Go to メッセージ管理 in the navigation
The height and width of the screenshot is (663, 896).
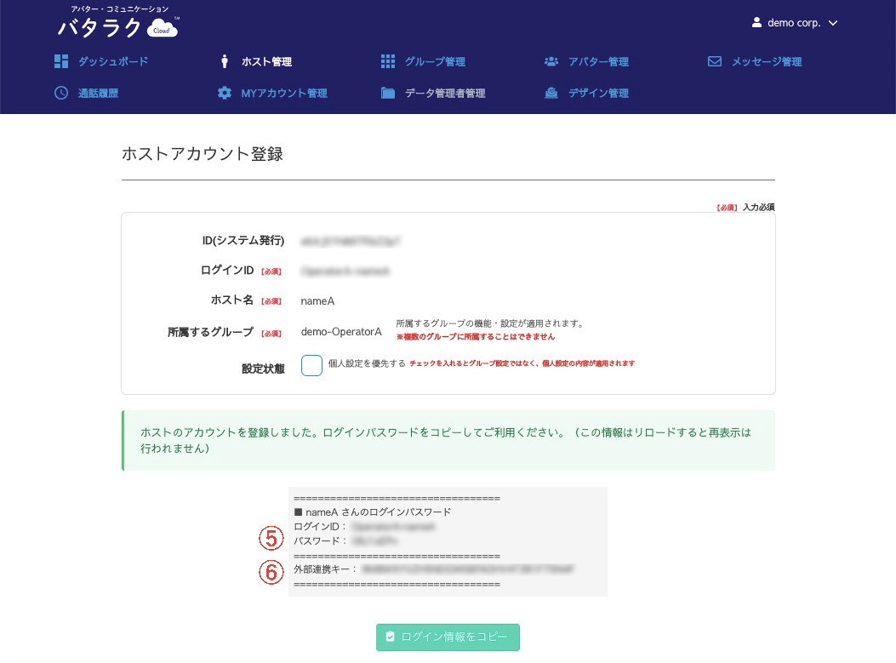[x=766, y=61]
